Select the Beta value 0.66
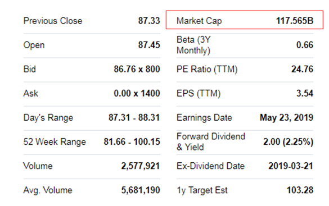Image resolution: width=329 pixels, height=206 pixels. [x=305, y=45]
